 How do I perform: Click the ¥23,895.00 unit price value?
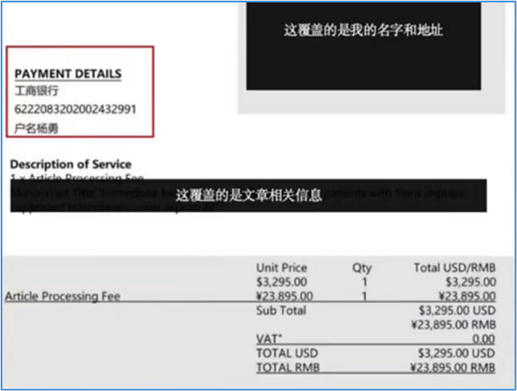tap(284, 296)
